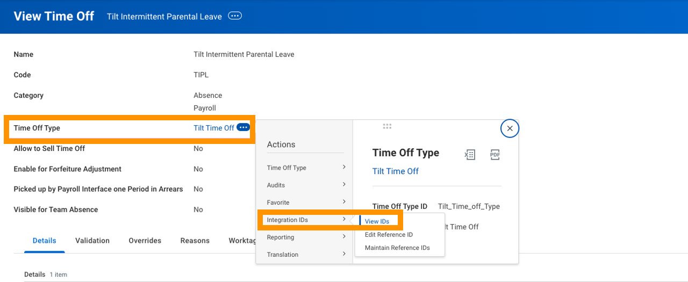This screenshot has width=688, height=282.
Task: Switch to the Validation tab
Action: [92, 241]
